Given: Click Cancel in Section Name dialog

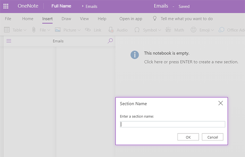Looking at the screenshot, I should (212, 137).
